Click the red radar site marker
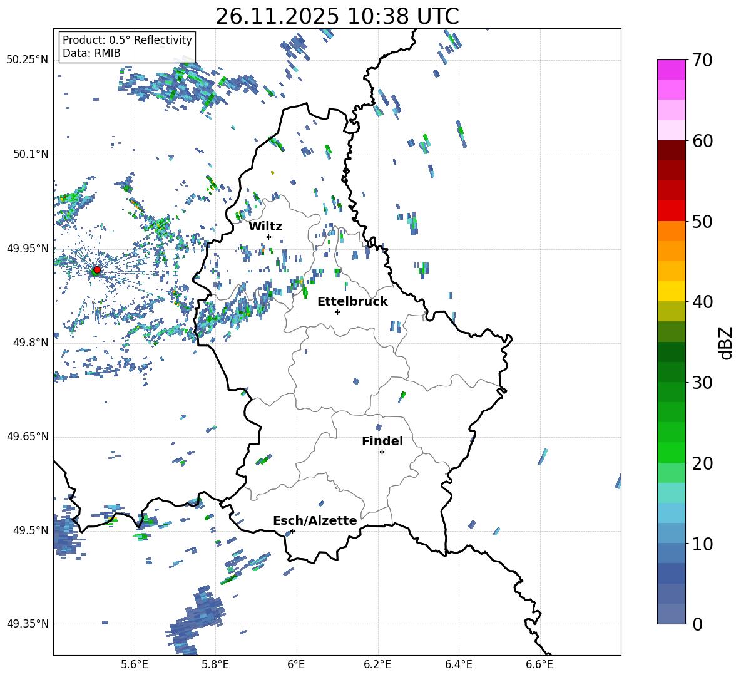741x677 pixels. 96,270
